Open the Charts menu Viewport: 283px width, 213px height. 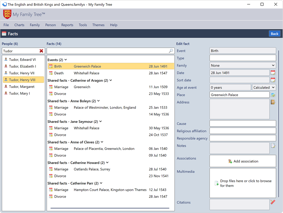point(19,25)
